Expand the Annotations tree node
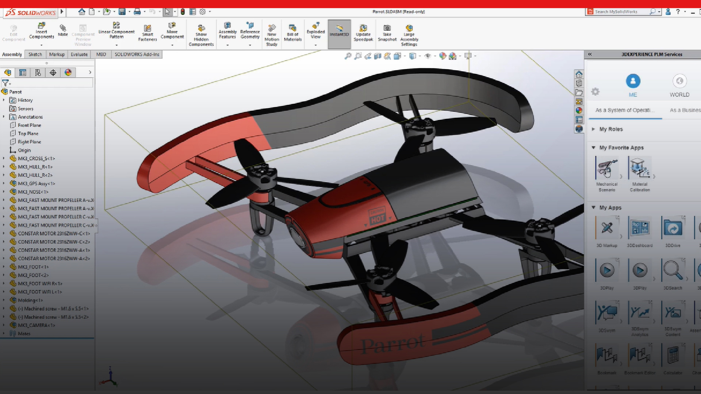Image resolution: width=701 pixels, height=394 pixels. pos(4,117)
